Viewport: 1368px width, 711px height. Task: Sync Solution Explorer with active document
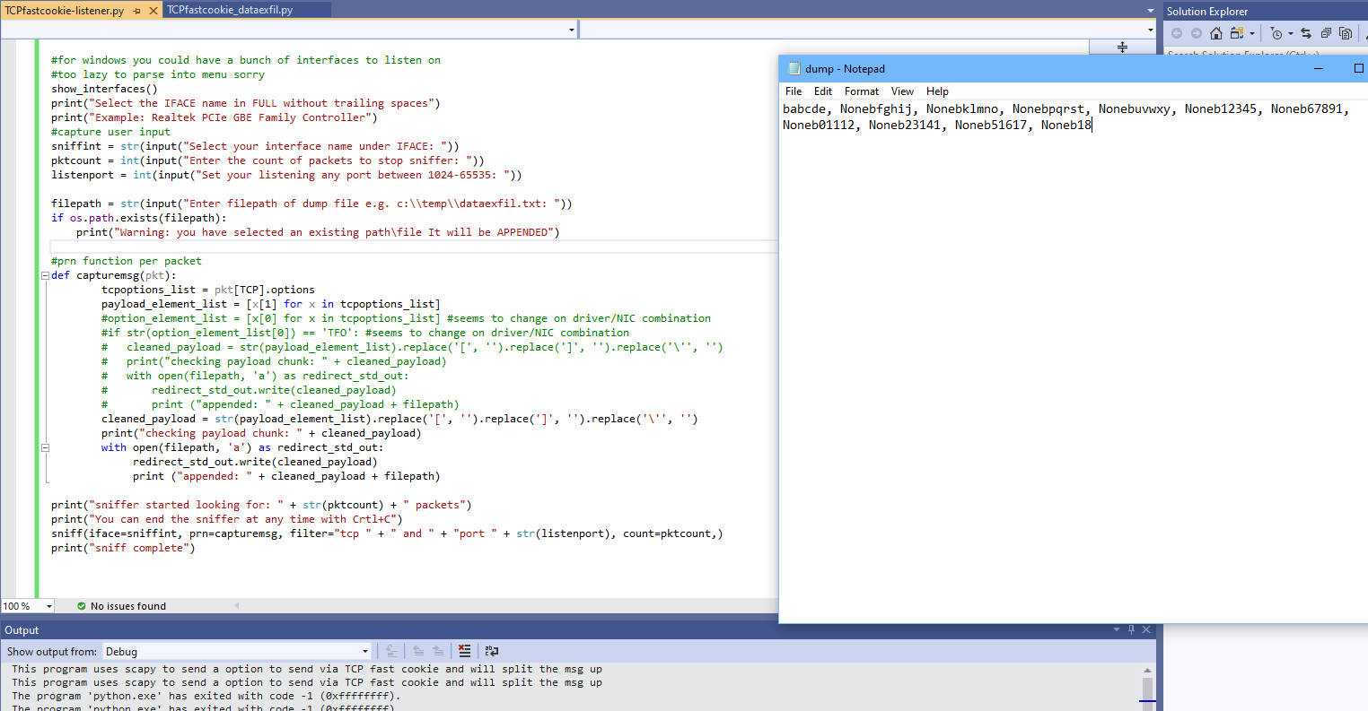[x=1307, y=32]
